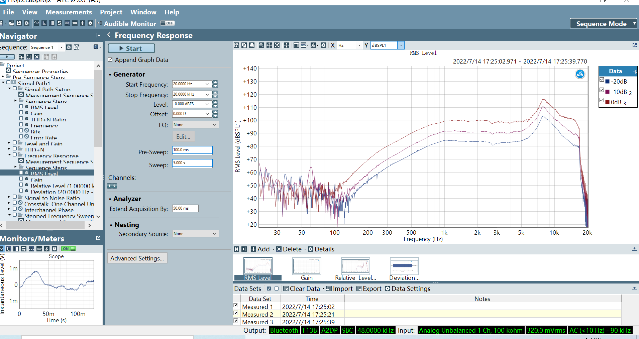Click the zoom magnifier graph tool

click(x=261, y=45)
